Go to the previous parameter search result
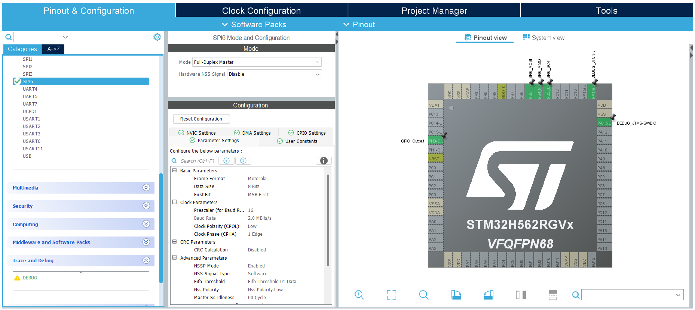 226,160
